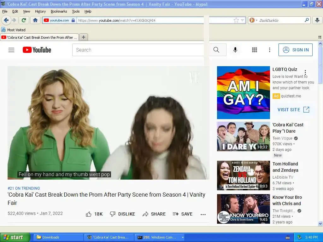Screen dimensions: 323x242
Task: Open the Downloads arrow toolbar button
Action: (x=317, y=20)
